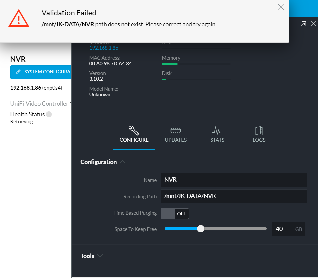Click the Name input field
Viewport: 318px width, 278px height.
tap(234, 180)
